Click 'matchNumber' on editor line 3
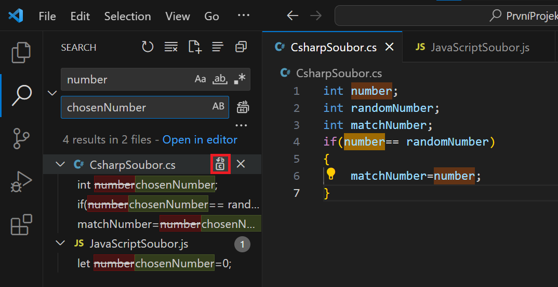 389,125
